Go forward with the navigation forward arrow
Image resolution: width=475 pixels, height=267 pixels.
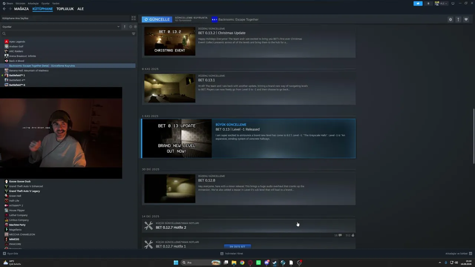(9, 9)
